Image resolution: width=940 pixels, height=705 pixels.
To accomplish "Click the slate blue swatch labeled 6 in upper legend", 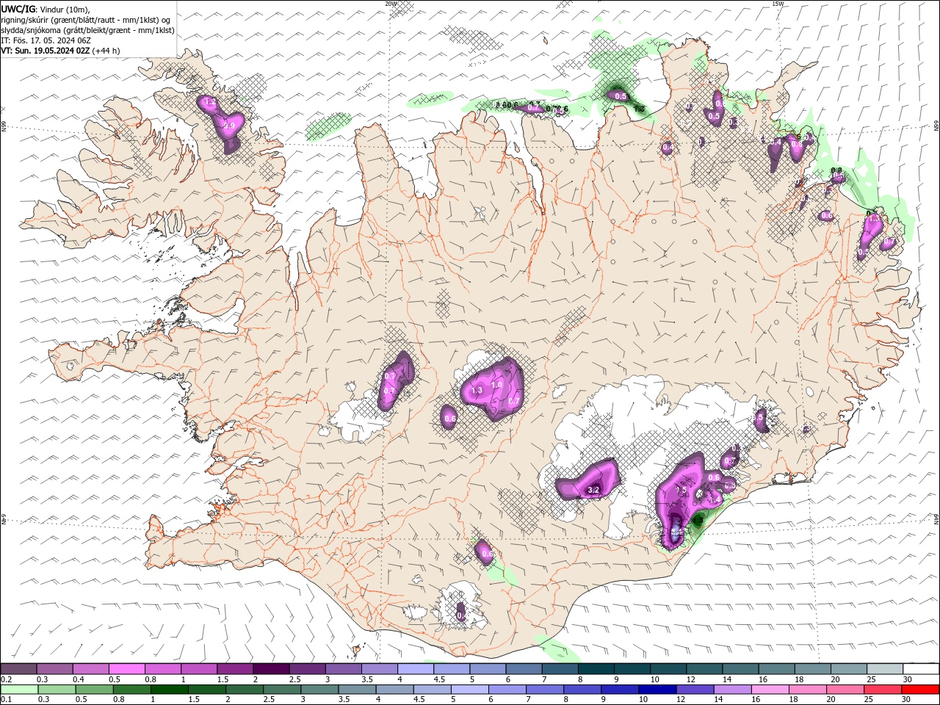I will (x=524, y=669).
